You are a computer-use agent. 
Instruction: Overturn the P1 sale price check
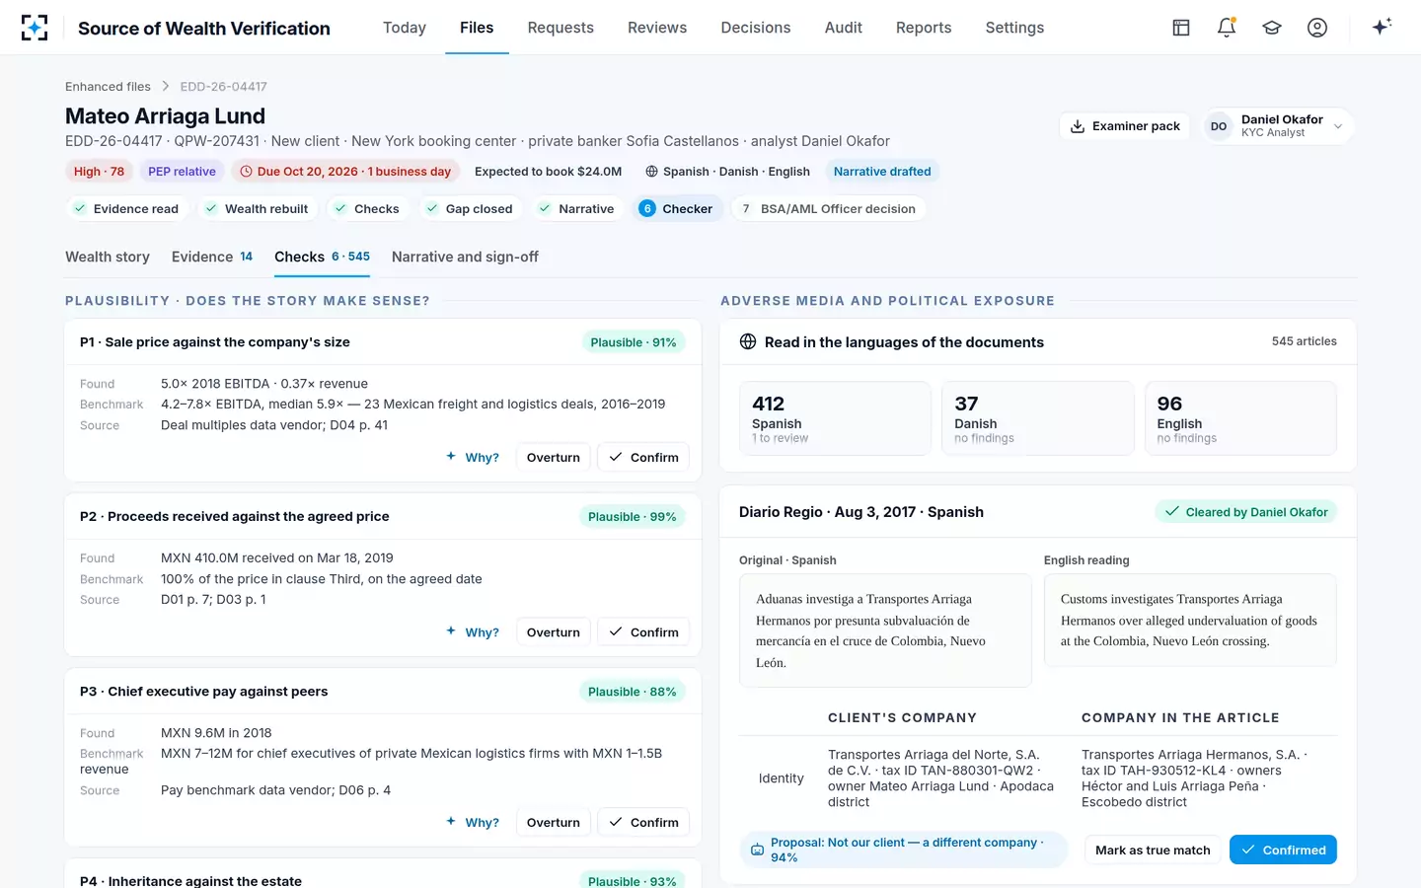[x=554, y=457]
